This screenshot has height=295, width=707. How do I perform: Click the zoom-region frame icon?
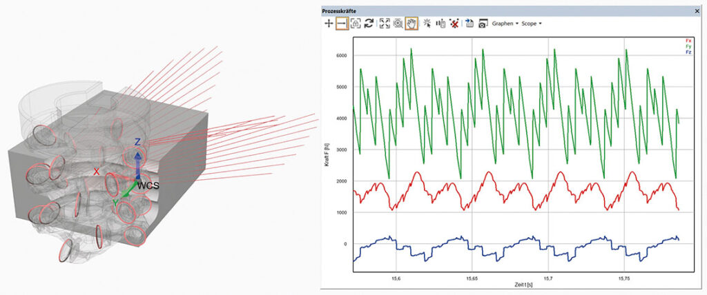click(356, 23)
